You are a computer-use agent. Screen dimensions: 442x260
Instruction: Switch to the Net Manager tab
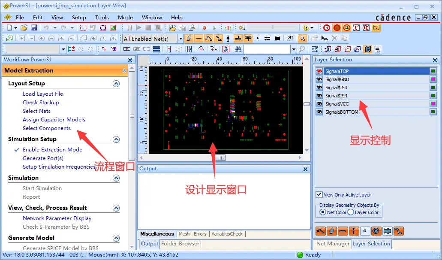(x=333, y=244)
